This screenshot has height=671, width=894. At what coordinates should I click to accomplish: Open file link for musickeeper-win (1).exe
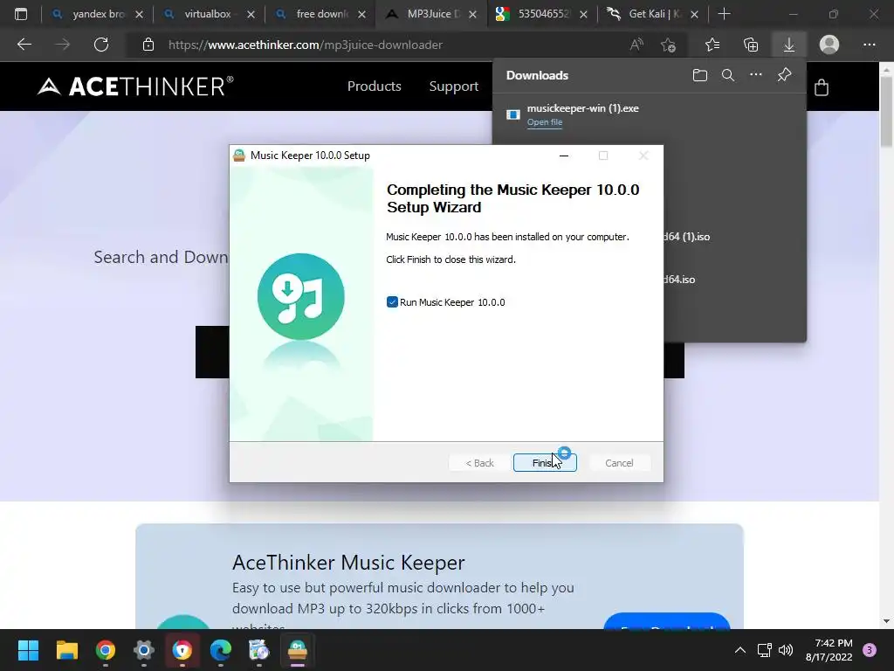[545, 122]
